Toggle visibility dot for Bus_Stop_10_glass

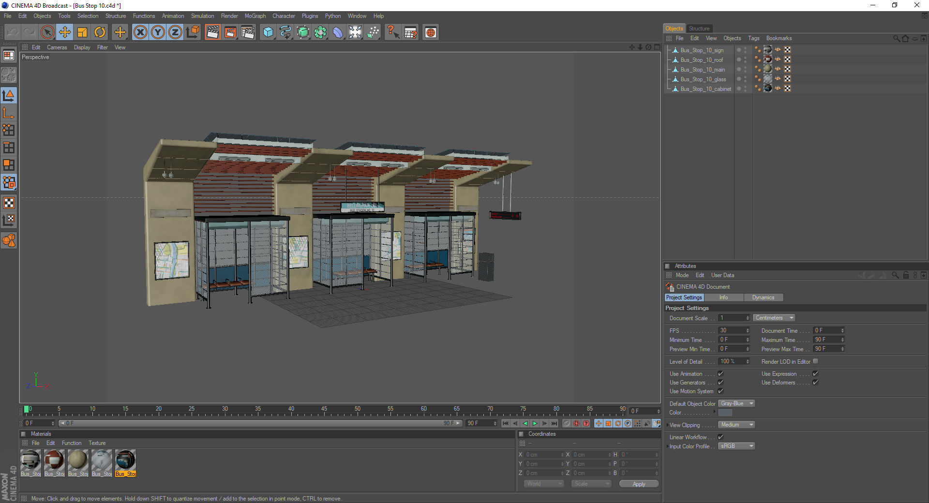pos(739,79)
